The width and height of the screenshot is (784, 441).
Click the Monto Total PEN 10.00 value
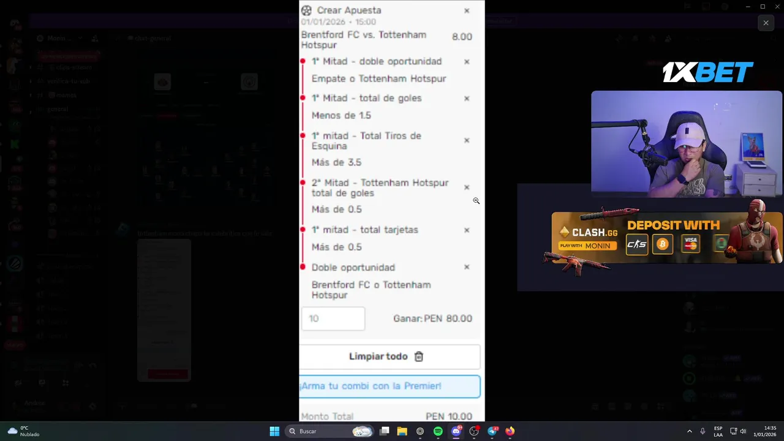tap(449, 417)
